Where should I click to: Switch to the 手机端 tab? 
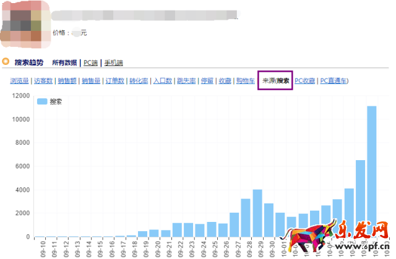114,63
